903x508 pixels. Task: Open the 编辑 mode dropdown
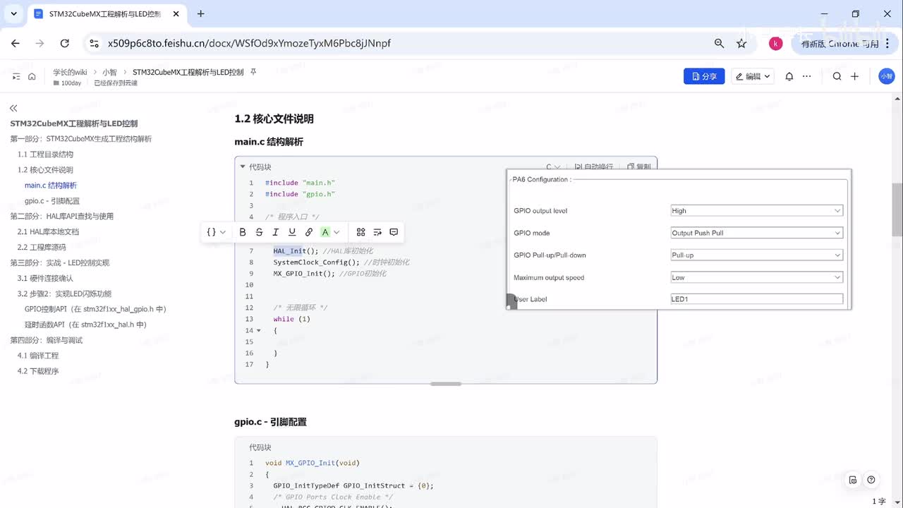coord(753,76)
